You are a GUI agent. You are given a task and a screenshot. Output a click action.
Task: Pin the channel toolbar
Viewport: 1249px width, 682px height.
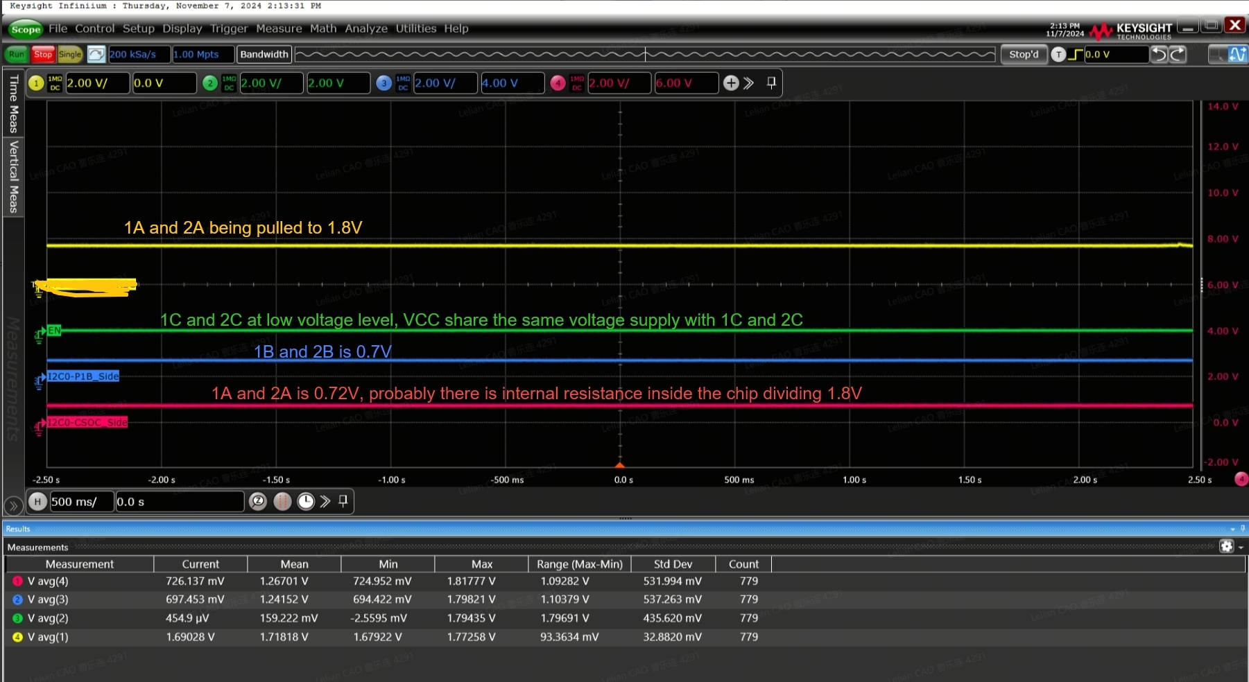click(x=771, y=83)
